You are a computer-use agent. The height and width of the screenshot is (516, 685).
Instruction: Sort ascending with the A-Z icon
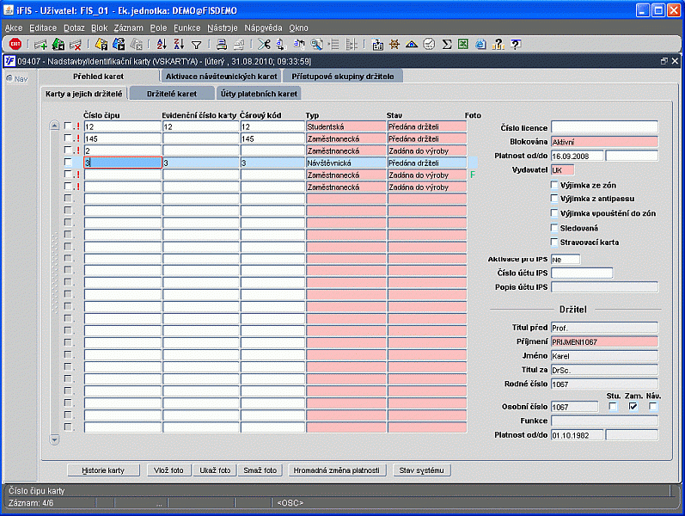pyautogui.click(x=162, y=44)
